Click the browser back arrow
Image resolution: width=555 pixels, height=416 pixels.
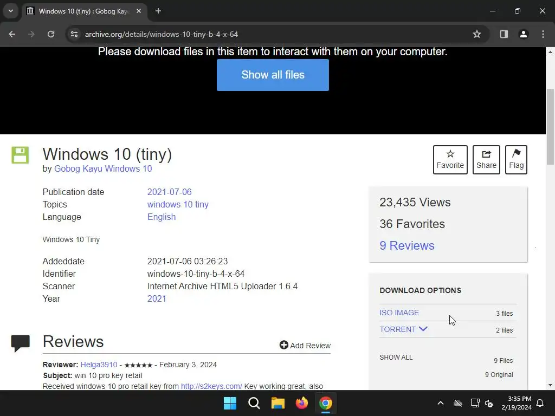pyautogui.click(x=12, y=34)
